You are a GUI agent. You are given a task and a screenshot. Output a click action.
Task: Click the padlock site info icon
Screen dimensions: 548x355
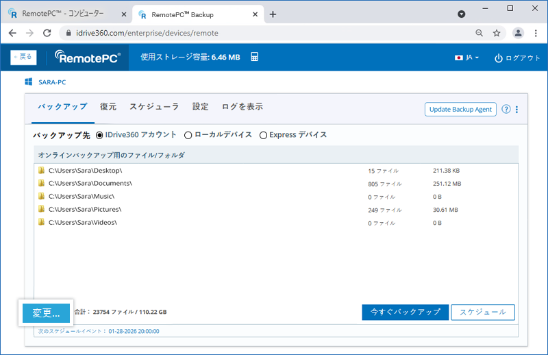point(68,33)
